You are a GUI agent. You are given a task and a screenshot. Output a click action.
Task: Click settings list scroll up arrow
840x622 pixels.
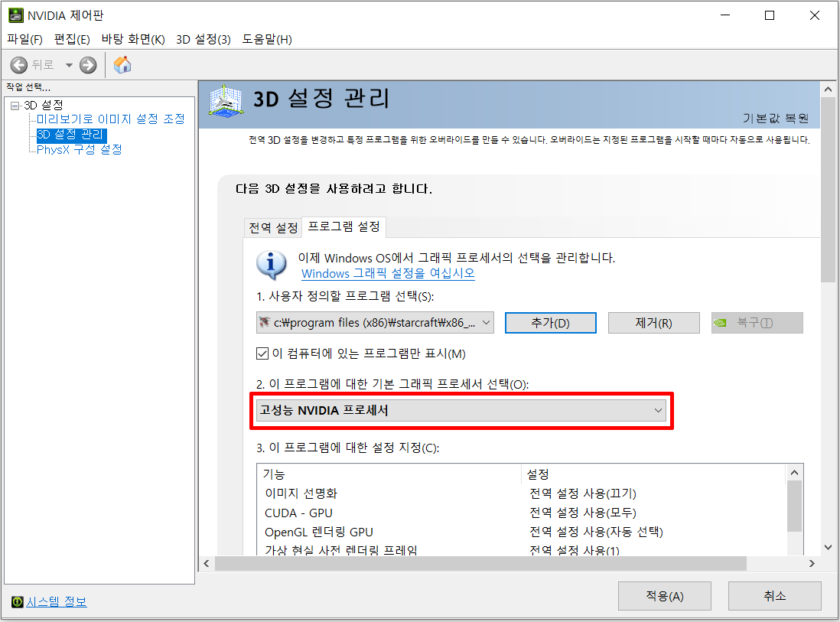pyautogui.click(x=794, y=473)
